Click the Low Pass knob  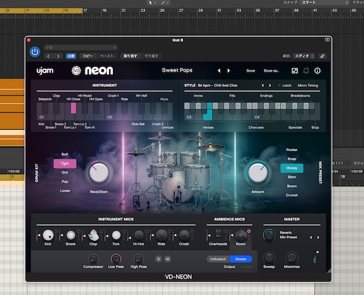click(x=116, y=259)
